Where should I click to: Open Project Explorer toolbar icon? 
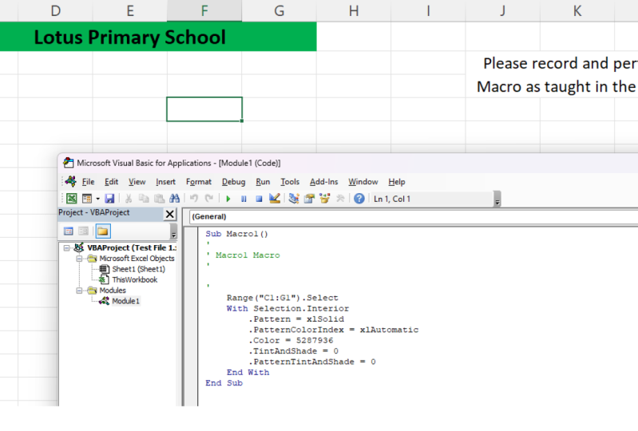pos(294,199)
